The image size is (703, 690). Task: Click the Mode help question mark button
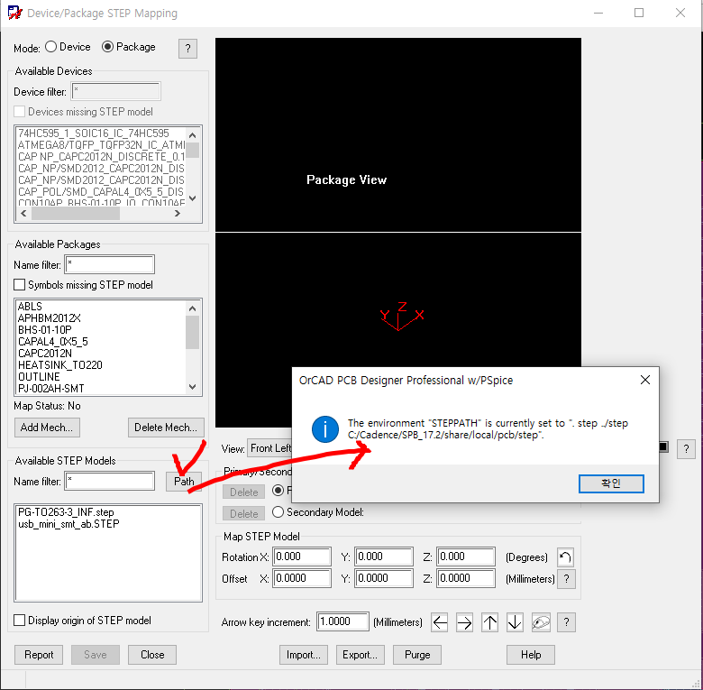pos(187,49)
